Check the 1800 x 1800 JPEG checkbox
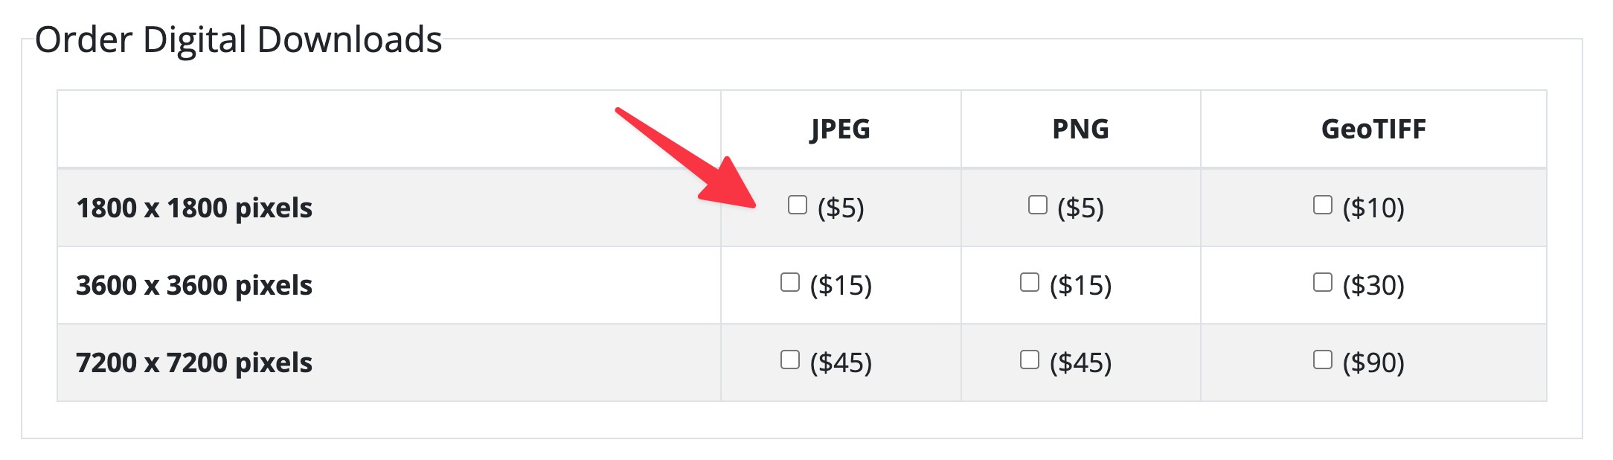The width and height of the screenshot is (1613, 460). pos(797,205)
